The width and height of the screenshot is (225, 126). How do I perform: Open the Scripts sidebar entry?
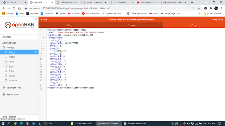pos(12,76)
